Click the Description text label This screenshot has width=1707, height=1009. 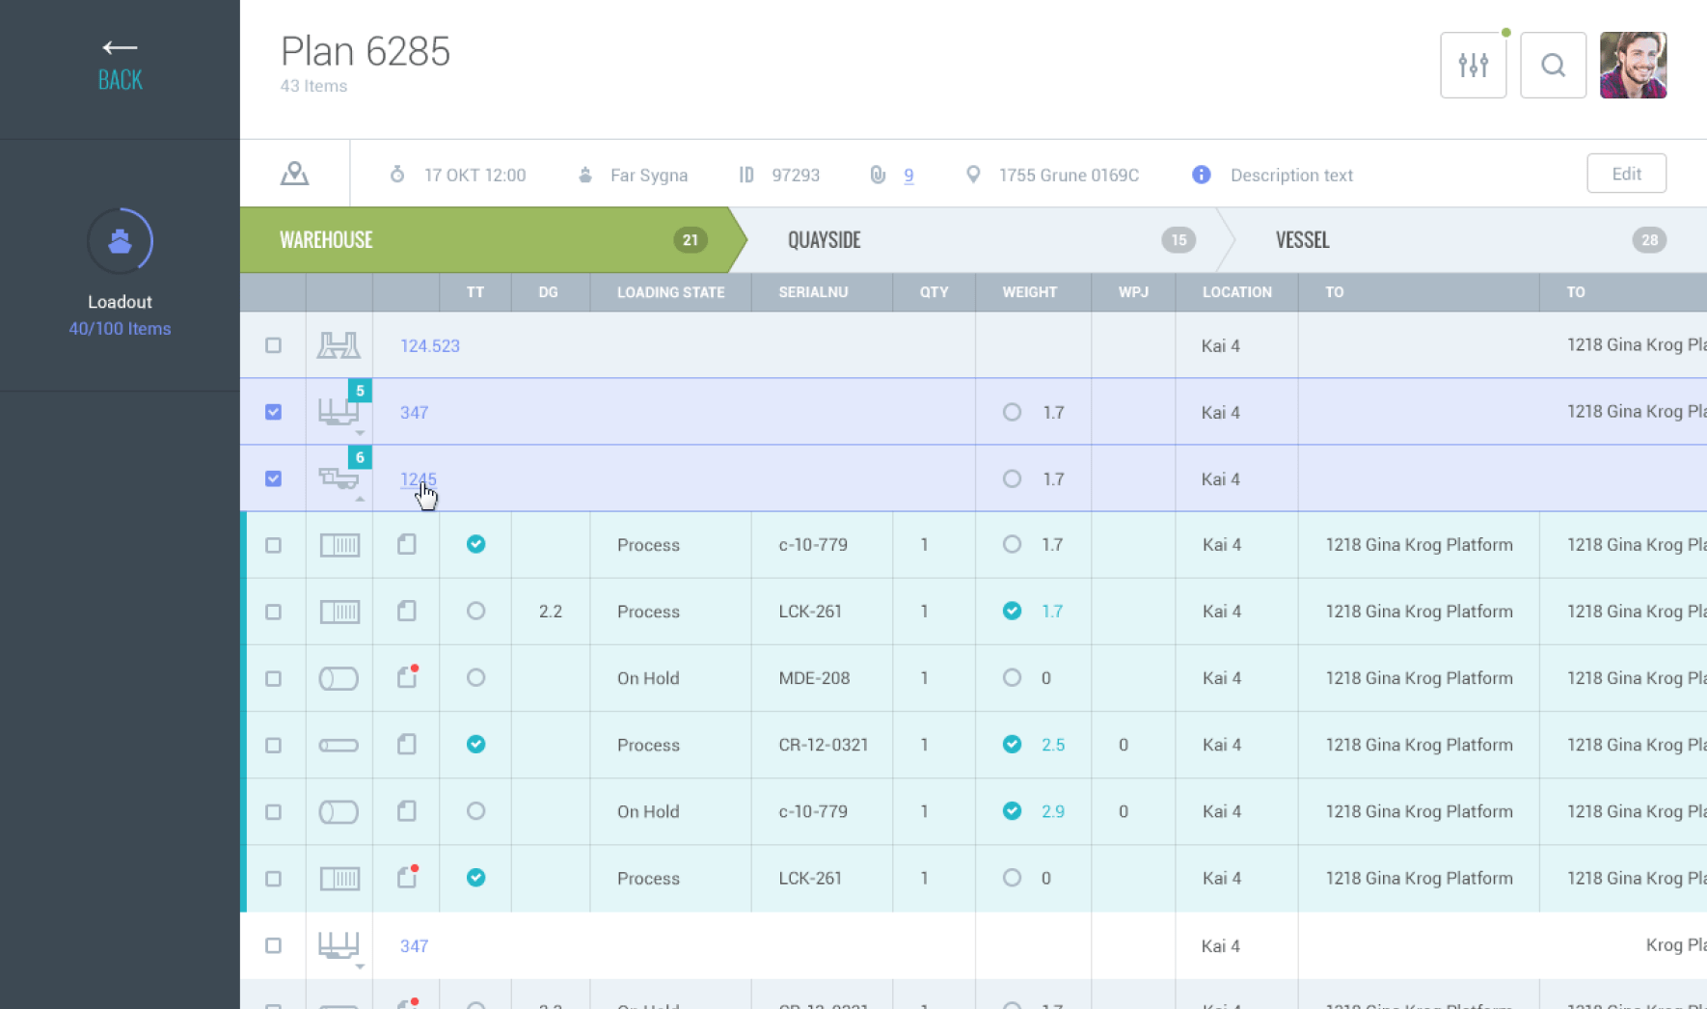pyautogui.click(x=1291, y=176)
